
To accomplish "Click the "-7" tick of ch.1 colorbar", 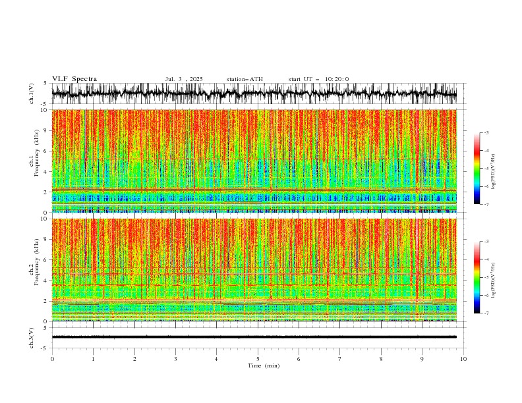I will click(x=486, y=204).
